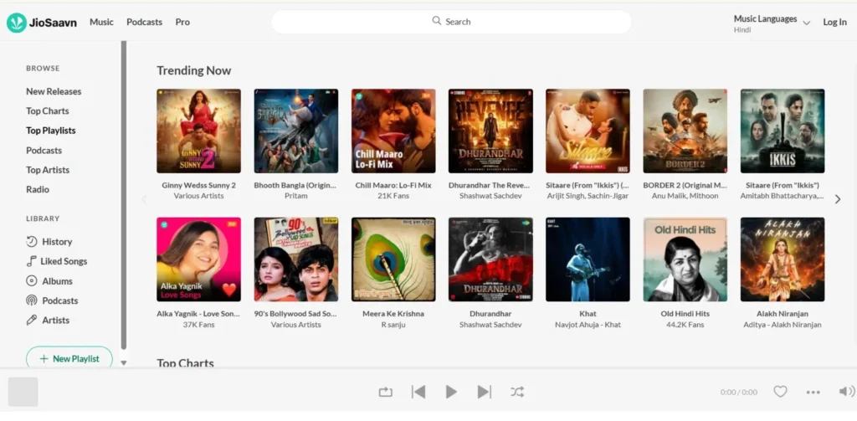
Task: Click the JioSaavn logo icon
Action: (17, 23)
